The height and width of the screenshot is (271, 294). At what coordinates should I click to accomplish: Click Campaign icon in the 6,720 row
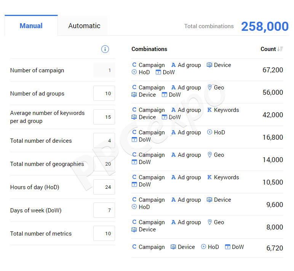(x=134, y=247)
